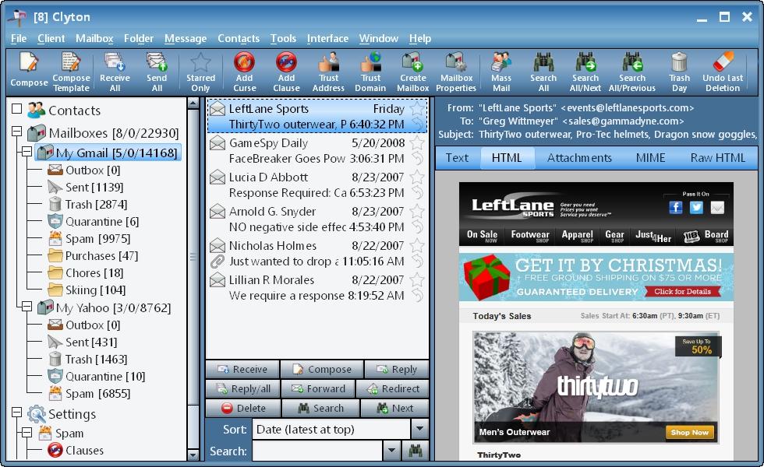This screenshot has height=467, width=764.
Task: Star the Lillian R Morales message
Action: tap(417, 279)
